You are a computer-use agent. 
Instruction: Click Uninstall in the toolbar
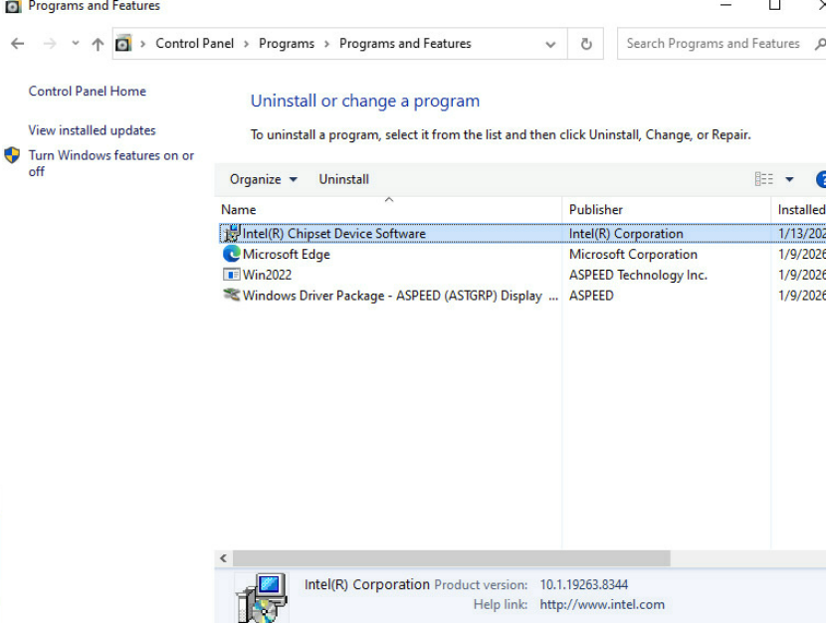click(343, 179)
